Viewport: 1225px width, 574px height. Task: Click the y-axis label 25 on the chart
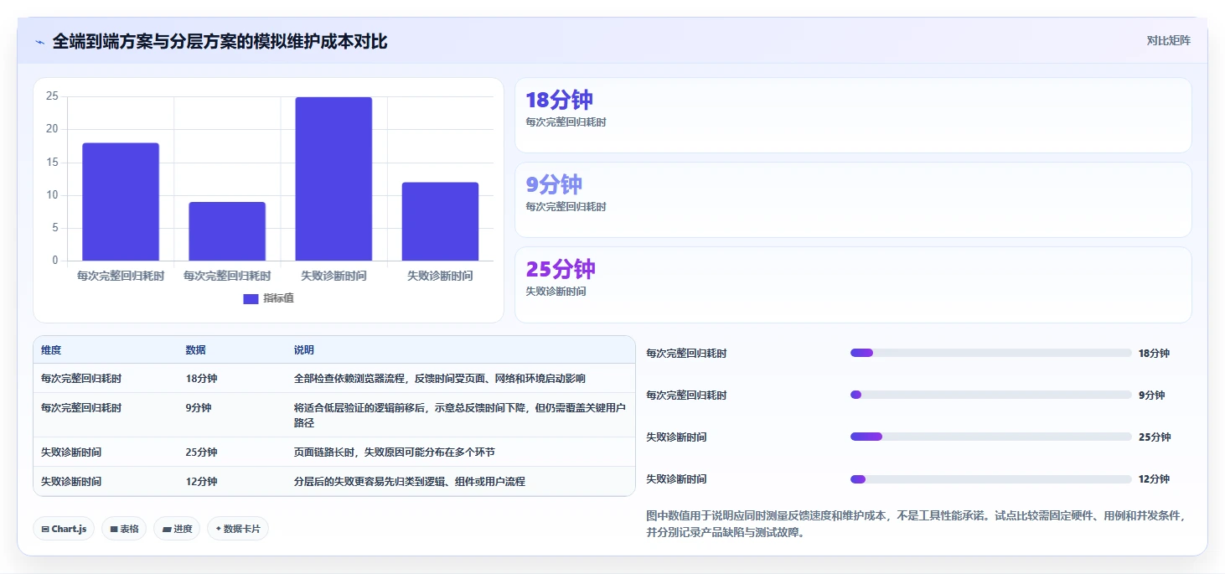[x=52, y=96]
